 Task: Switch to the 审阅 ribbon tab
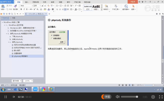(52, 2)
